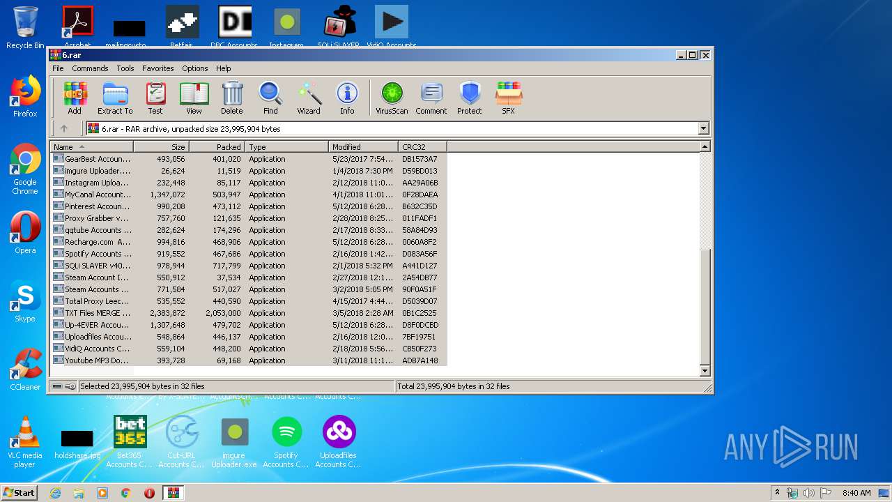Select the Proxy Grabber file row
This screenshot has height=502, width=892.
coord(249,218)
